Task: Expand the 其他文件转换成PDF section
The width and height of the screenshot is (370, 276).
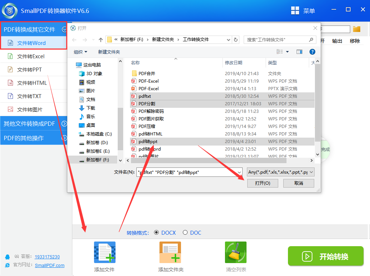Action: 33,124
